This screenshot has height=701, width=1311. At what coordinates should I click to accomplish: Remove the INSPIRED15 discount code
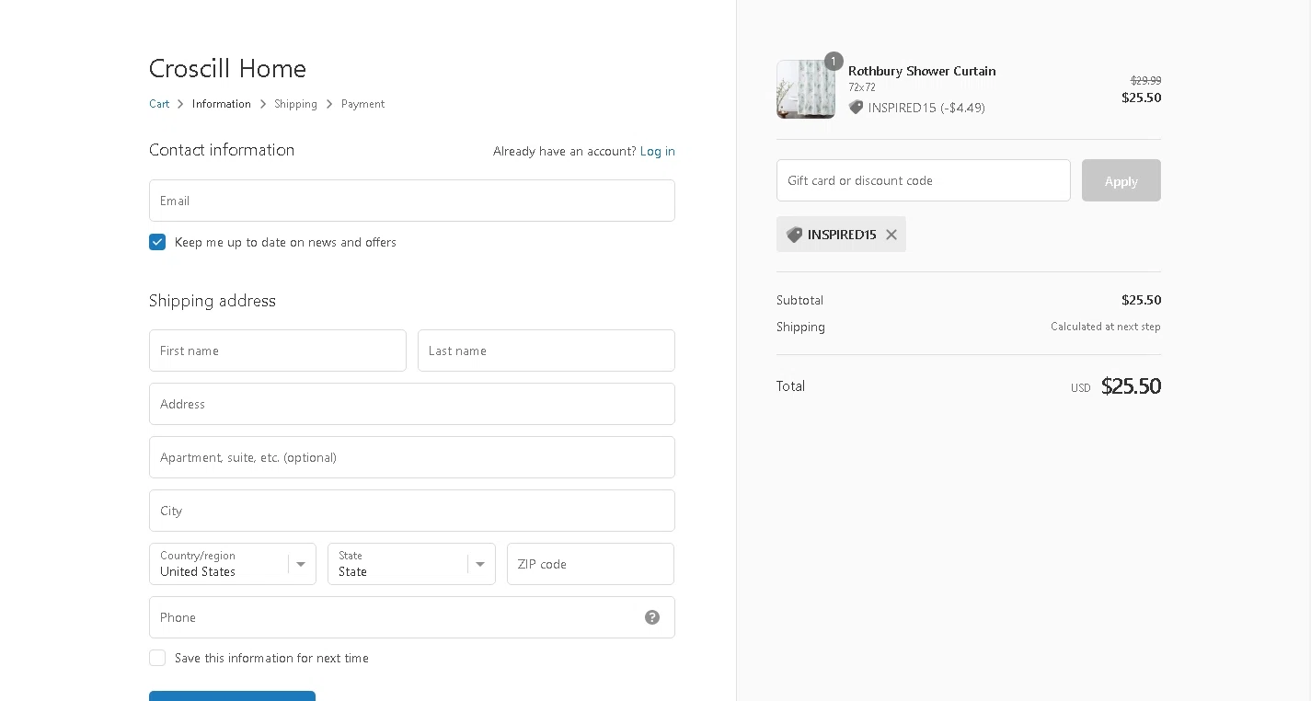click(x=891, y=235)
